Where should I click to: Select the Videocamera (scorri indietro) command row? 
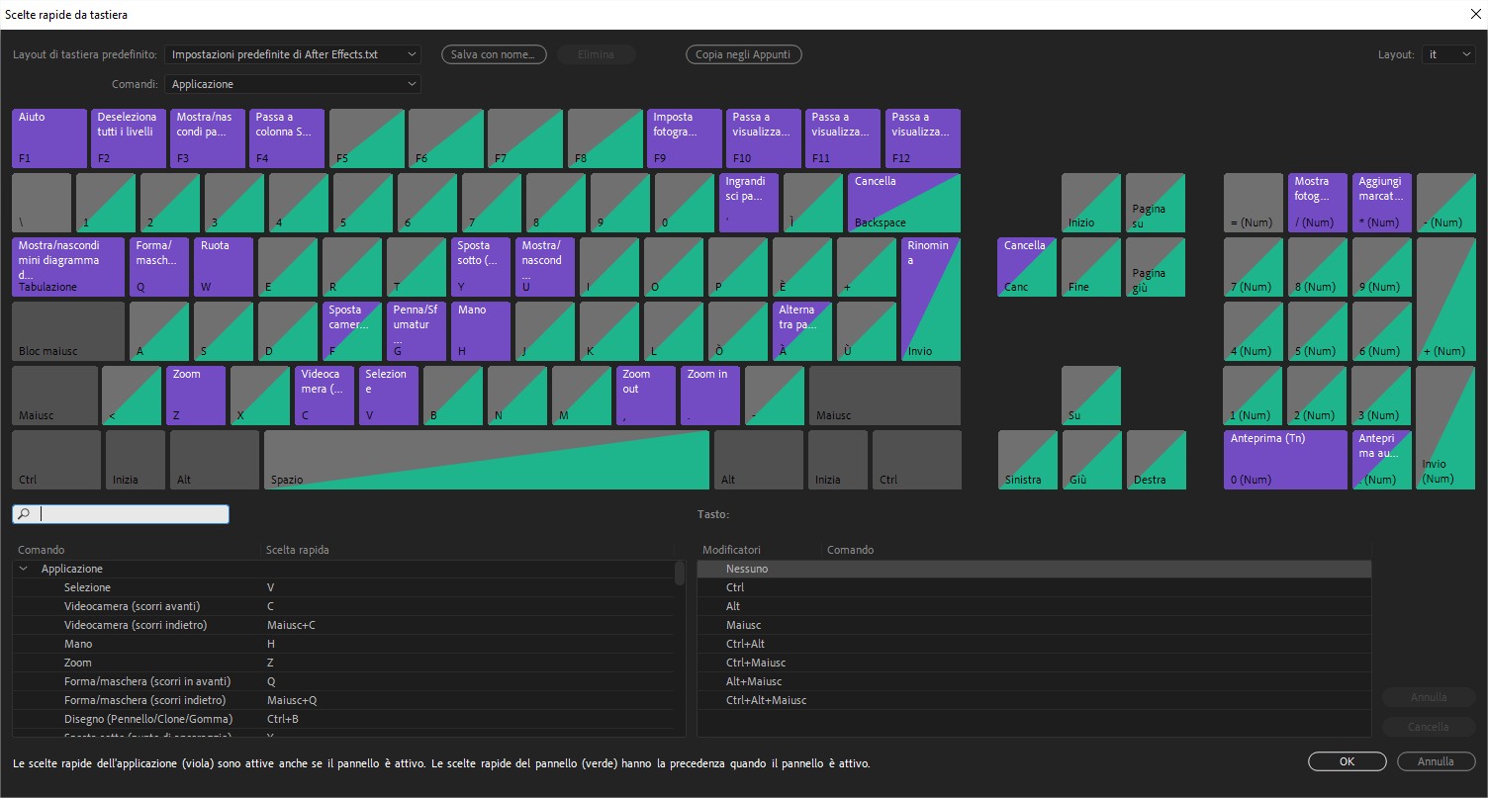342,625
